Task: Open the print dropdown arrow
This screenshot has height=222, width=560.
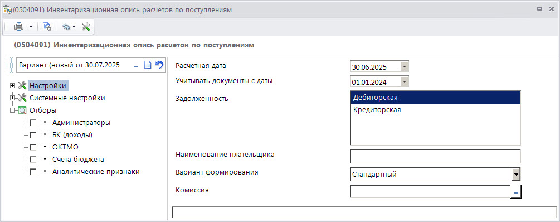Action: [31, 26]
